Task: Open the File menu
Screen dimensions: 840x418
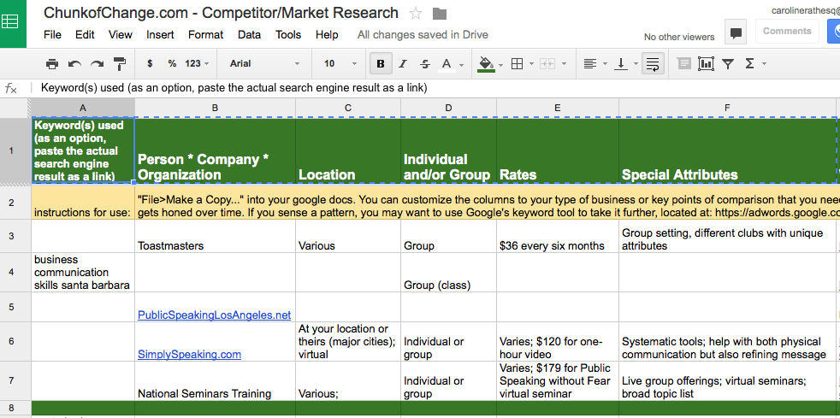Action: [52, 35]
